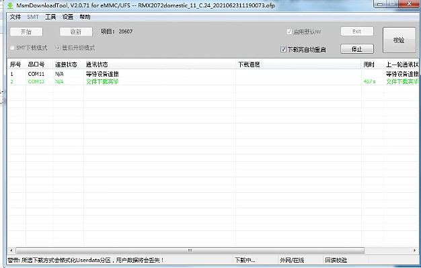Click the 开始 button
Image resolution: width=421 pixels, height=268 pixels.
pyautogui.click(x=26, y=32)
